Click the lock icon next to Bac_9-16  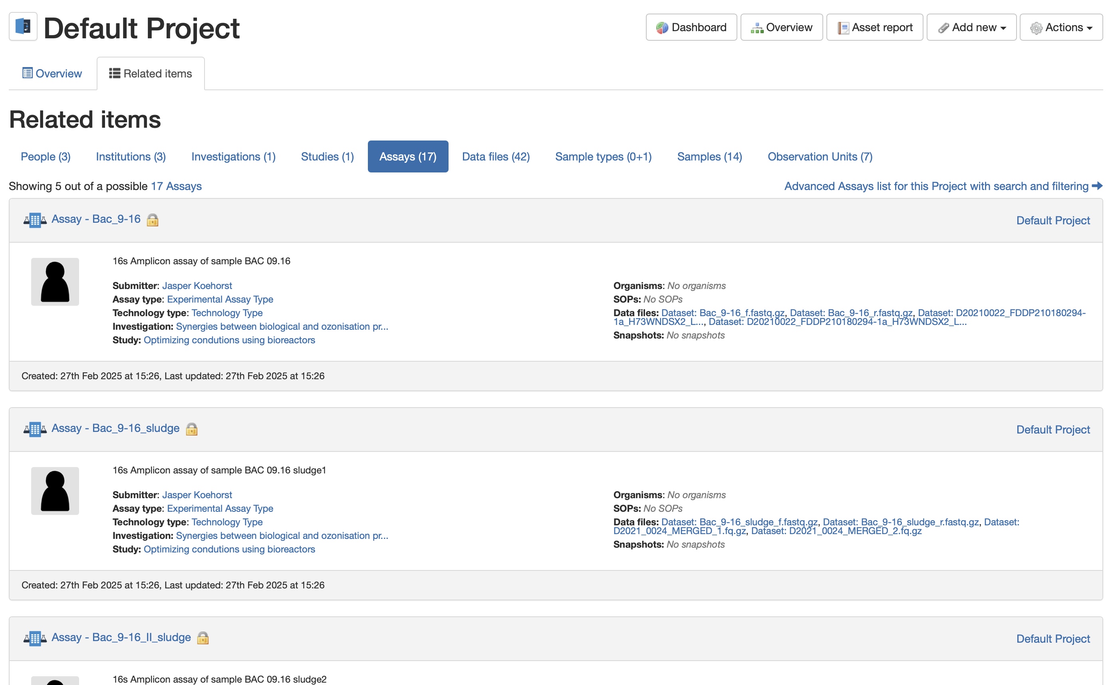click(153, 220)
